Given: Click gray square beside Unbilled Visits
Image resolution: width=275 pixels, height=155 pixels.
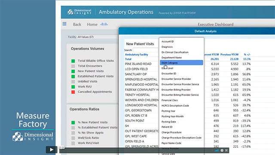Looking at the screenshot, I should (73, 81).
